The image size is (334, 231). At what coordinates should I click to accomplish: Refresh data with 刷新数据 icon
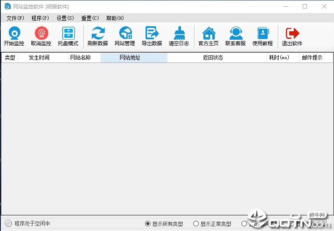coord(98,36)
